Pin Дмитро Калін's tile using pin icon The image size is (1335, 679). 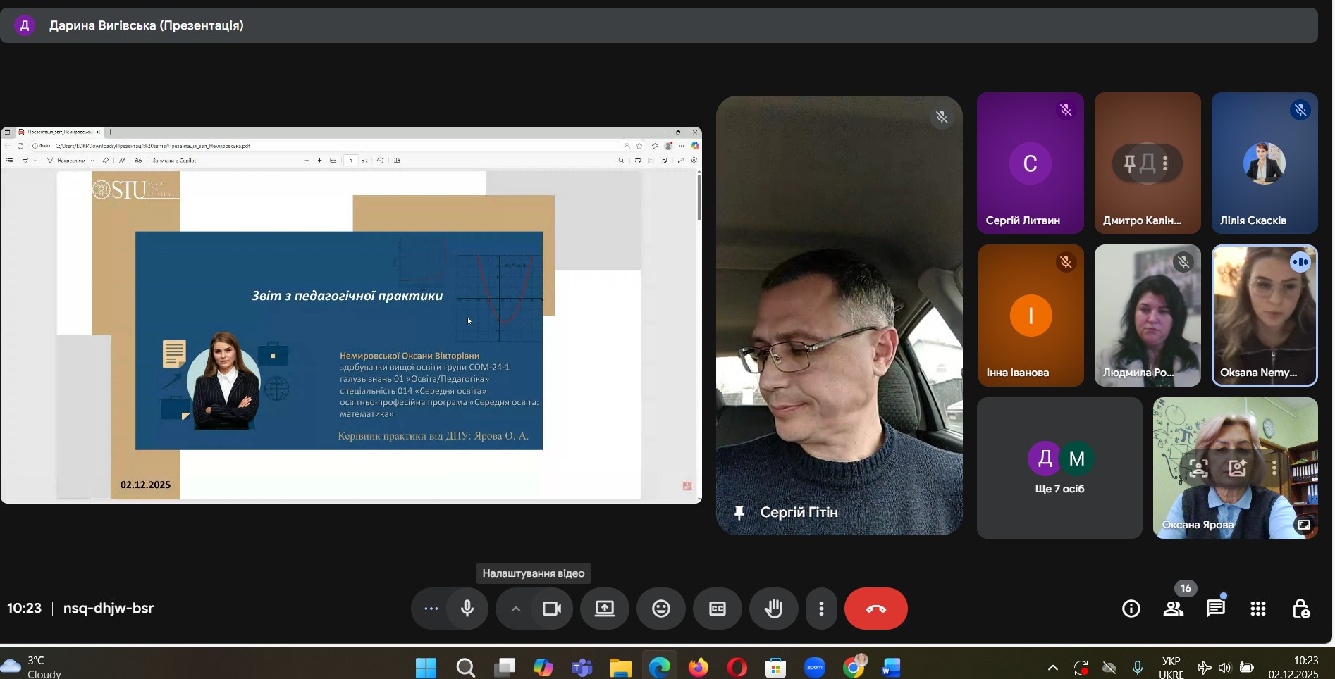(1130, 163)
